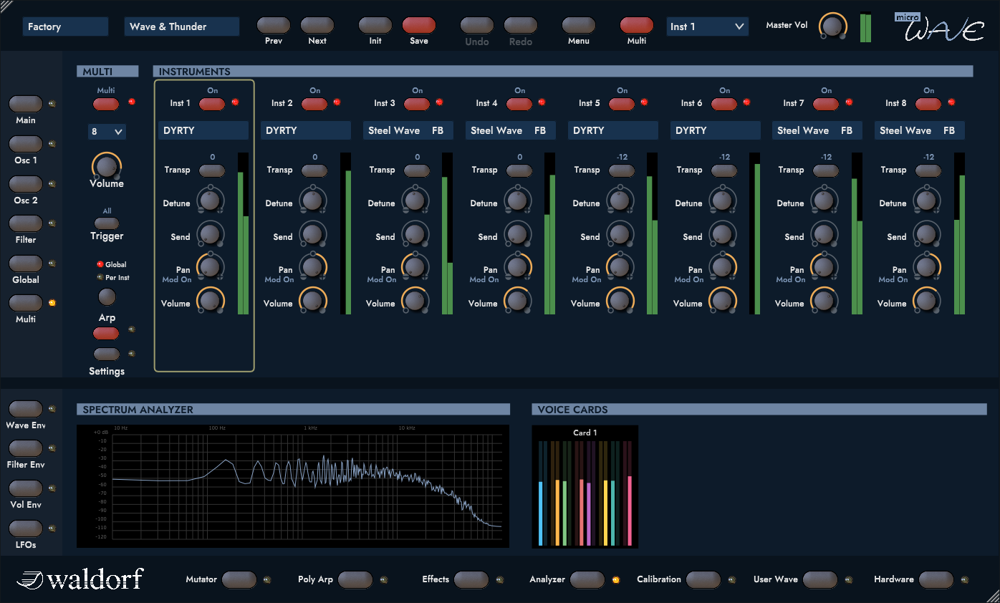Turn Inst 4 Pan knob

tap(517, 266)
